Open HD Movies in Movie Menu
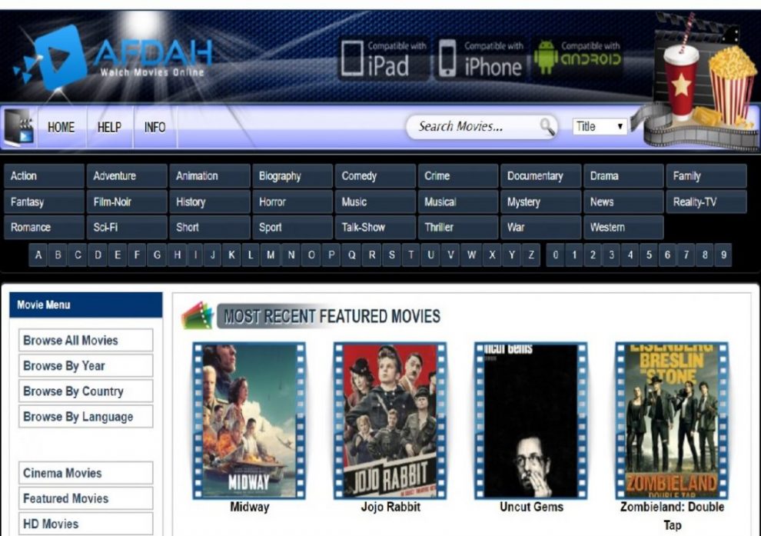The image size is (761, 536). click(x=86, y=524)
